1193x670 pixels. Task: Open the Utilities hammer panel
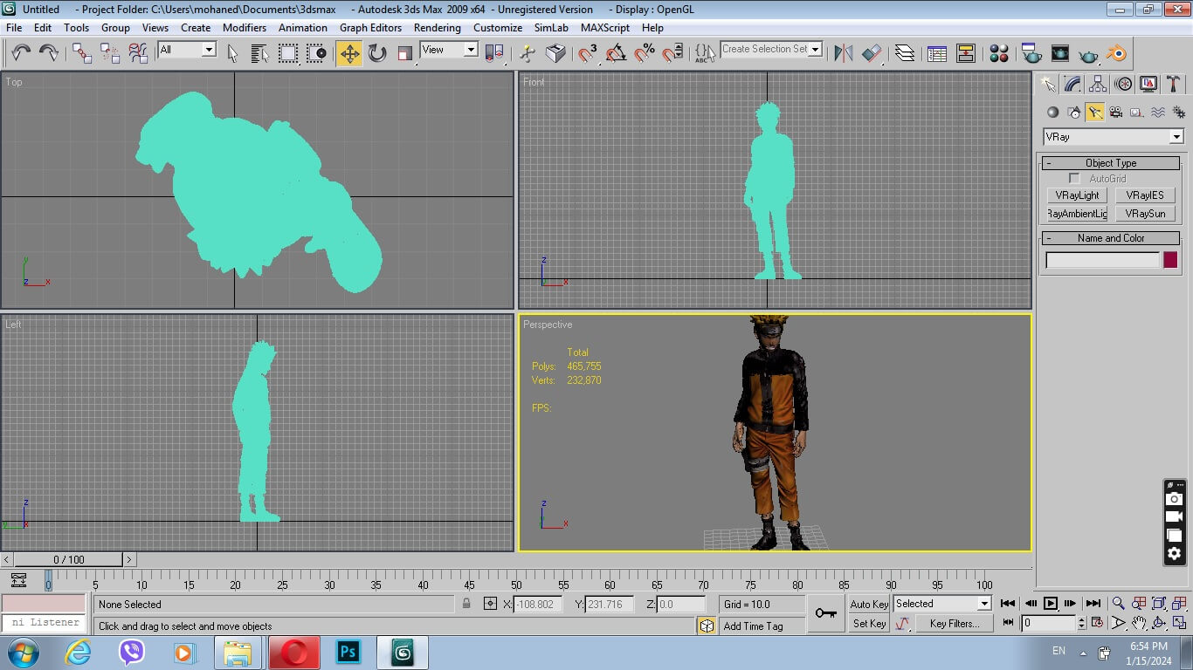pyautogui.click(x=1173, y=85)
